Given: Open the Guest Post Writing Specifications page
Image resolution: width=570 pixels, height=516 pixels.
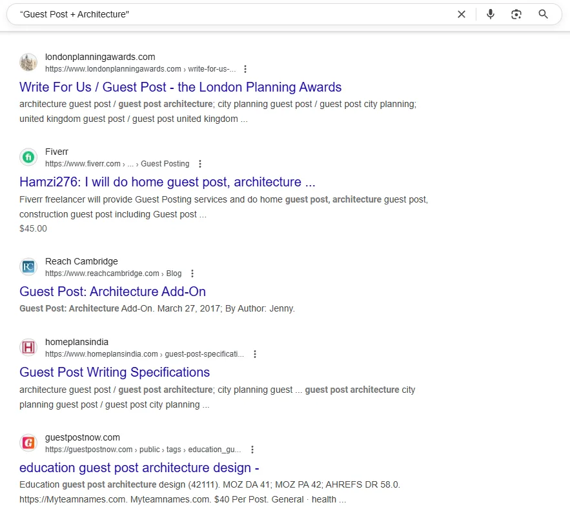Looking at the screenshot, I should point(114,372).
